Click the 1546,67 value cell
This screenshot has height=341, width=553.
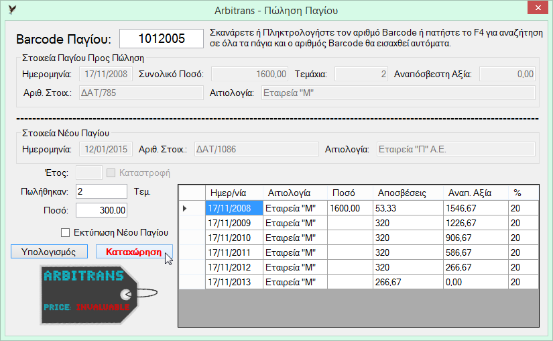pyautogui.click(x=476, y=208)
